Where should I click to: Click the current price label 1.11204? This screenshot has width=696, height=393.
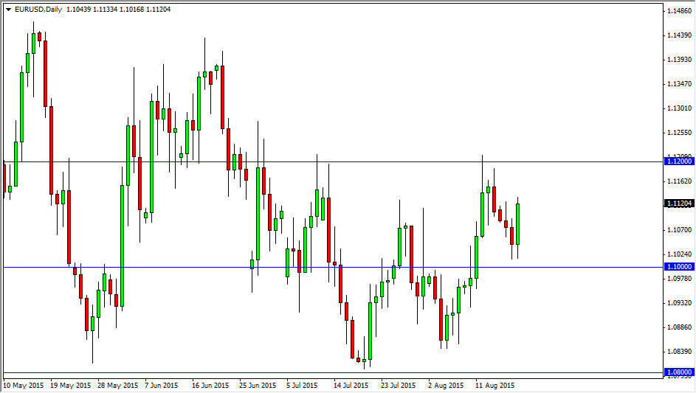pyautogui.click(x=679, y=204)
